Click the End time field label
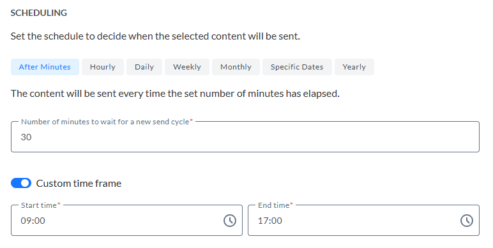 (275, 205)
